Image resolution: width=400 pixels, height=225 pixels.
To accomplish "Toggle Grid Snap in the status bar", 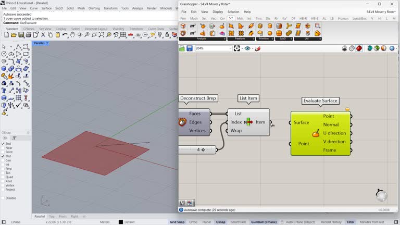I will [177, 222].
